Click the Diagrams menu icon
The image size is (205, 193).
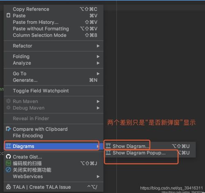[8, 146]
